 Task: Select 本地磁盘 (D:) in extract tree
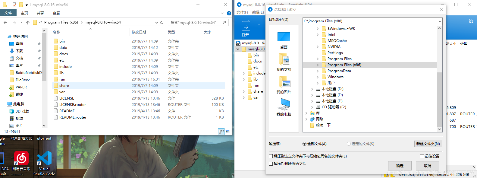332,89
